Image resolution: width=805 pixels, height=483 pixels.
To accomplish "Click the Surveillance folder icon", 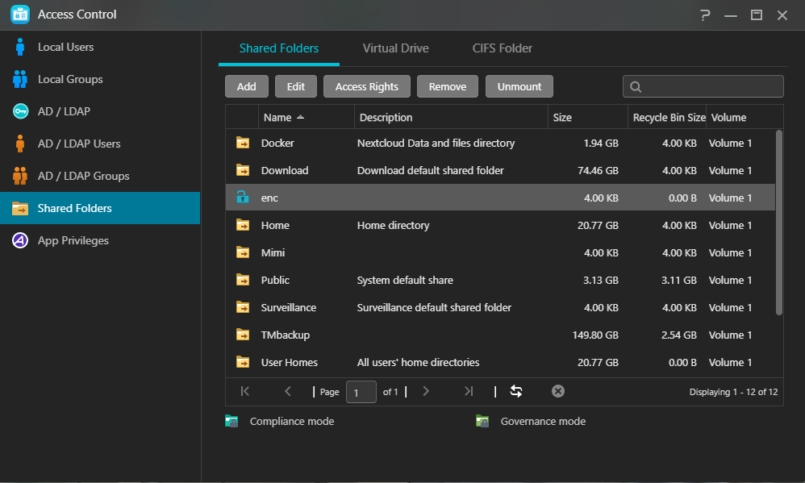I will point(243,307).
